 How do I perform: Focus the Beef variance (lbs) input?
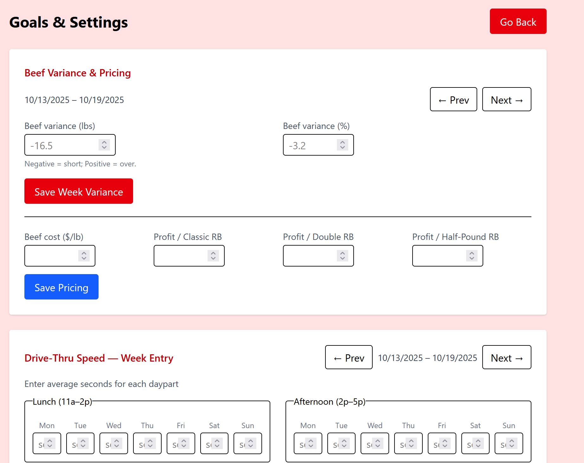[70, 145]
